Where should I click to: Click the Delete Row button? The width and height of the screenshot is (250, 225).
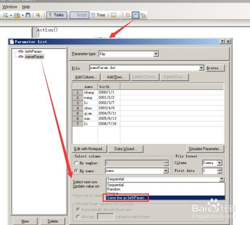coord(174,77)
